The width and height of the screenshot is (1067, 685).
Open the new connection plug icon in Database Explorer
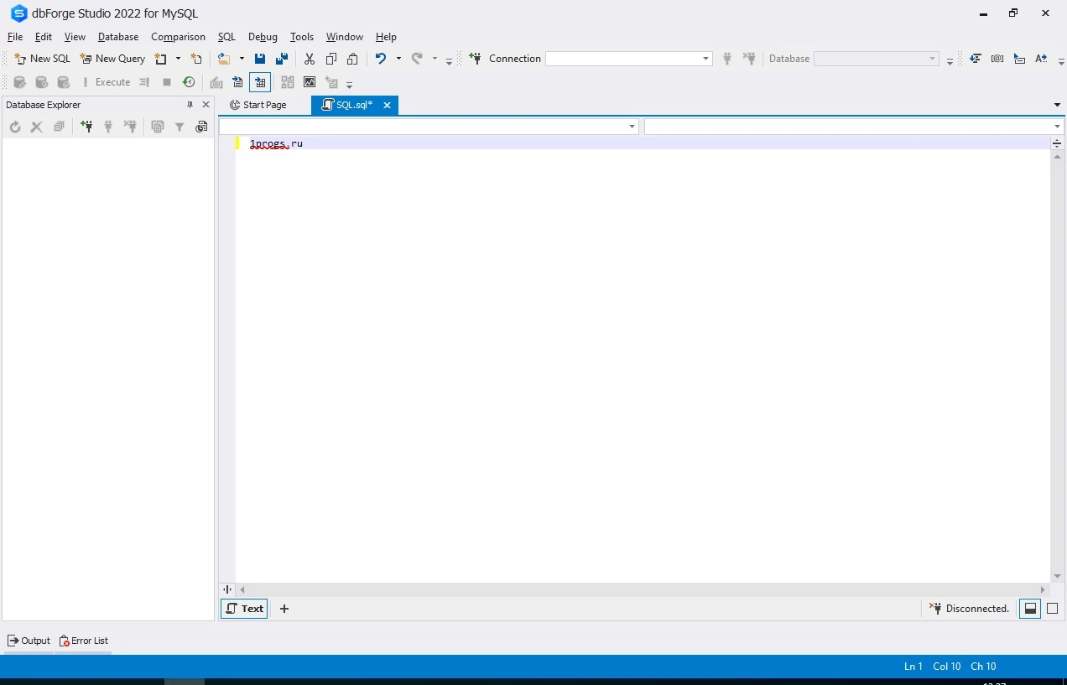click(x=86, y=127)
